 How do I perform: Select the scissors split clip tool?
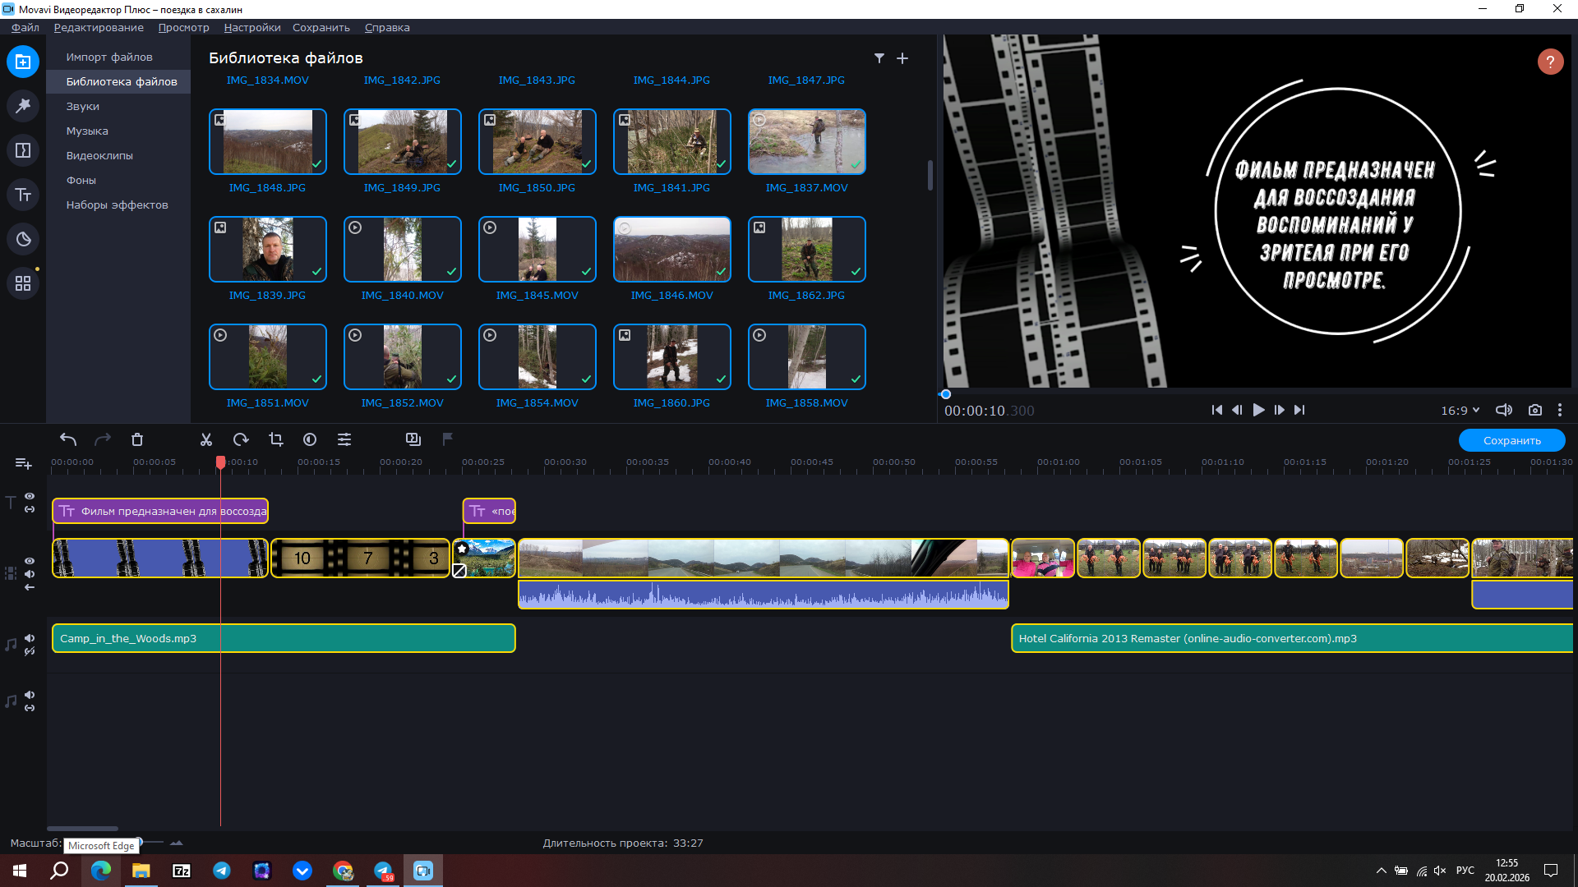pyautogui.click(x=206, y=439)
